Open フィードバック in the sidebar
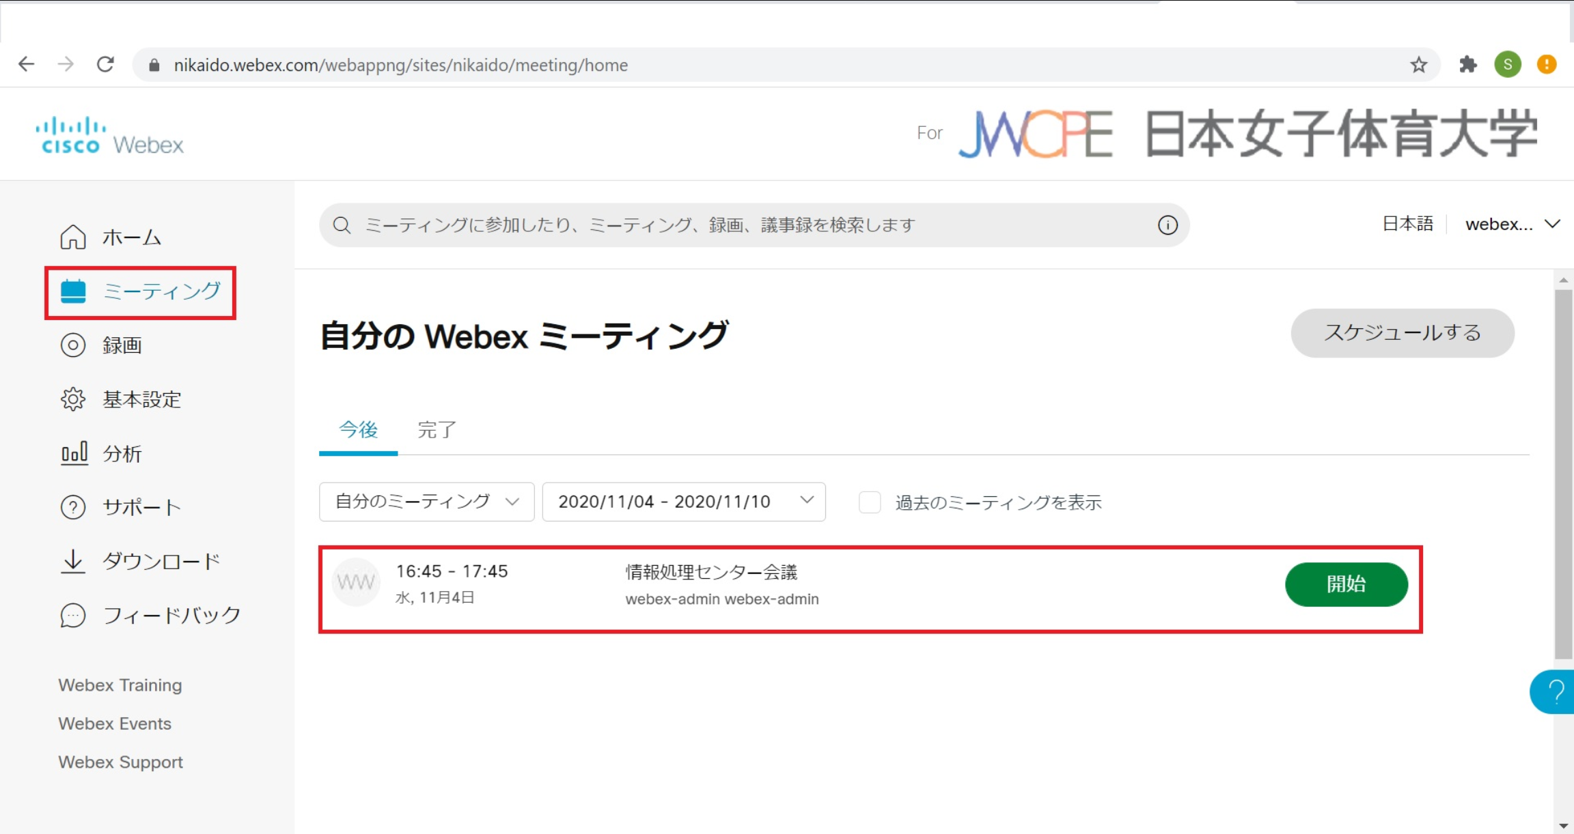 pyautogui.click(x=171, y=616)
